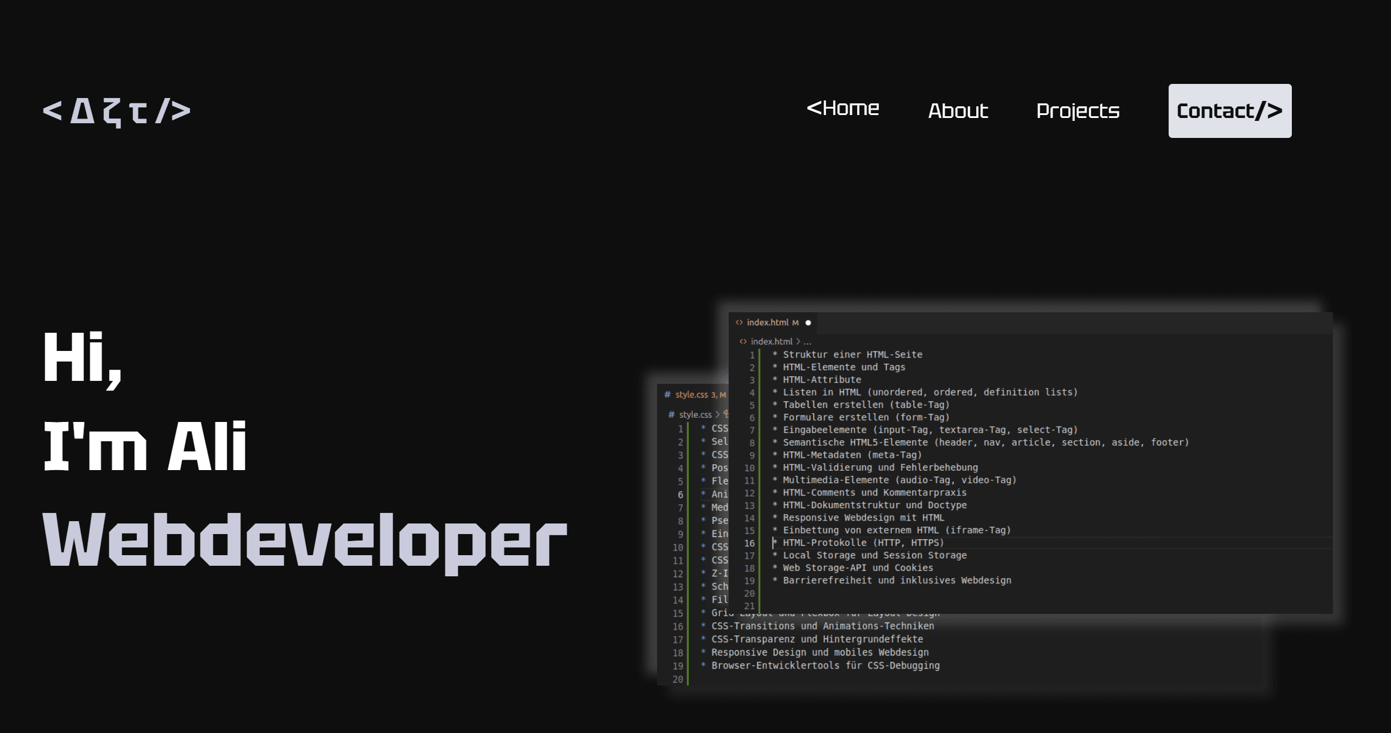Click the CSS hash icon on the style.css tab
Viewport: 1391px width, 733px height.
coord(668,395)
